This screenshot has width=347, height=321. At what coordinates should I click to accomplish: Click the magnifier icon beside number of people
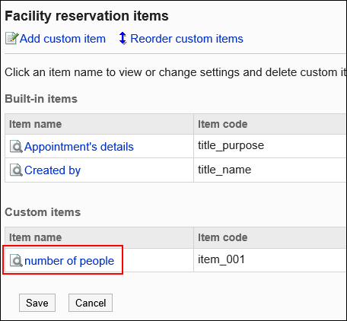[16, 260]
